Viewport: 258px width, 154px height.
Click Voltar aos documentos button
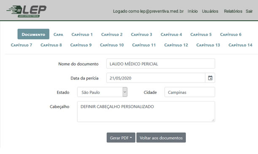click(161, 137)
